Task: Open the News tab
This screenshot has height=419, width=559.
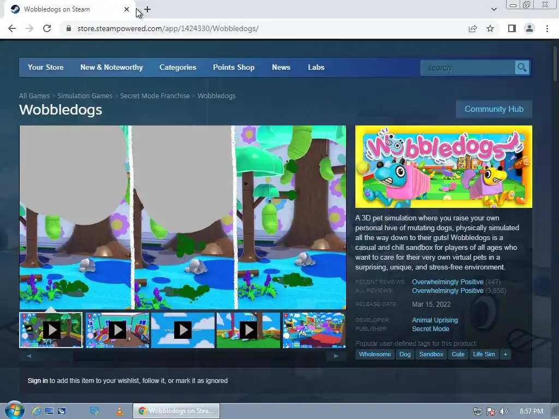Action: tap(281, 67)
